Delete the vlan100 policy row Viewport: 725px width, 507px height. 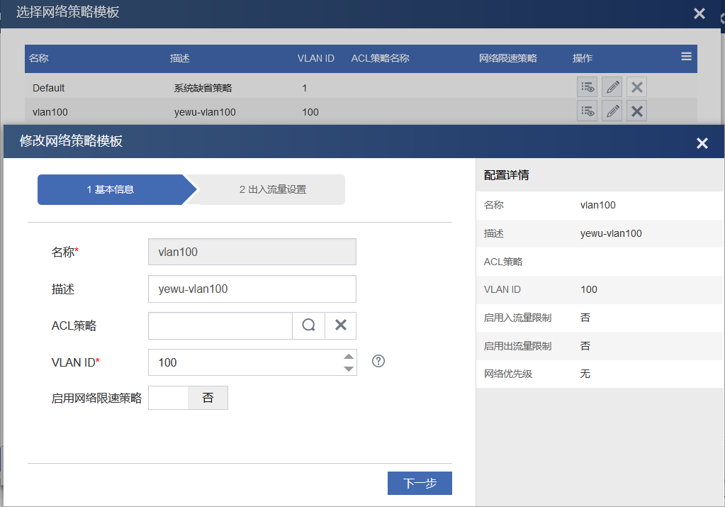(x=636, y=111)
